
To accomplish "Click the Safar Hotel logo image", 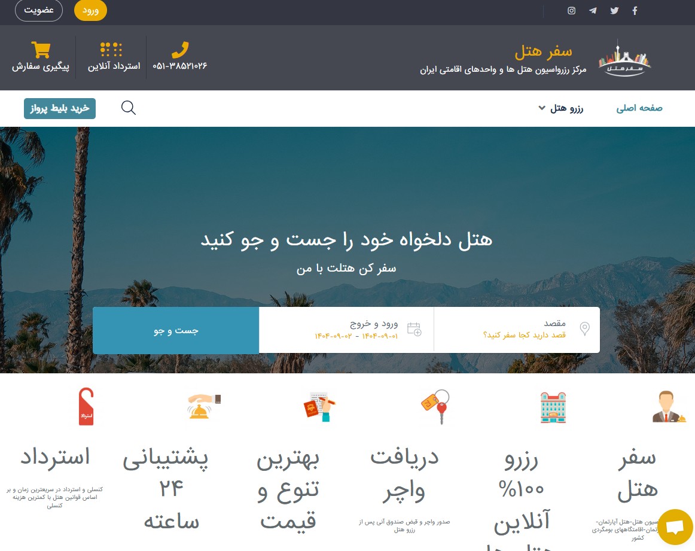I will [x=624, y=58].
